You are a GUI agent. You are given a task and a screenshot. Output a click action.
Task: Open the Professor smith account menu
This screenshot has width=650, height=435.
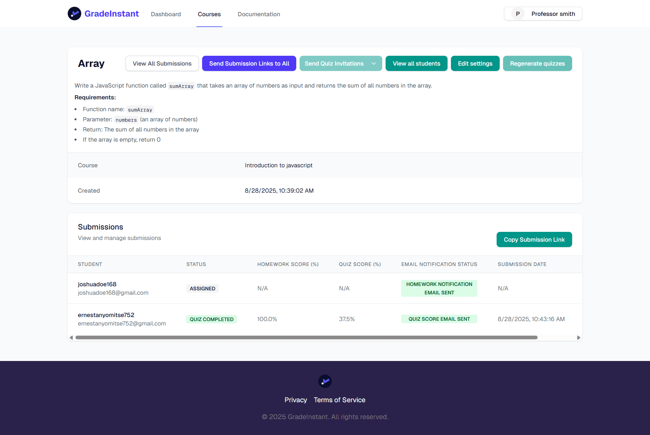552,14
